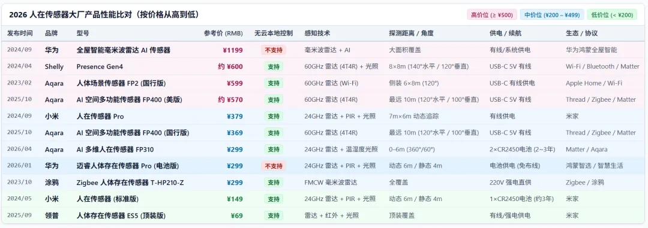Click 60GHz 雷达 (4T4R) + 光照 cell
This screenshot has width=648, height=228.
(341, 67)
